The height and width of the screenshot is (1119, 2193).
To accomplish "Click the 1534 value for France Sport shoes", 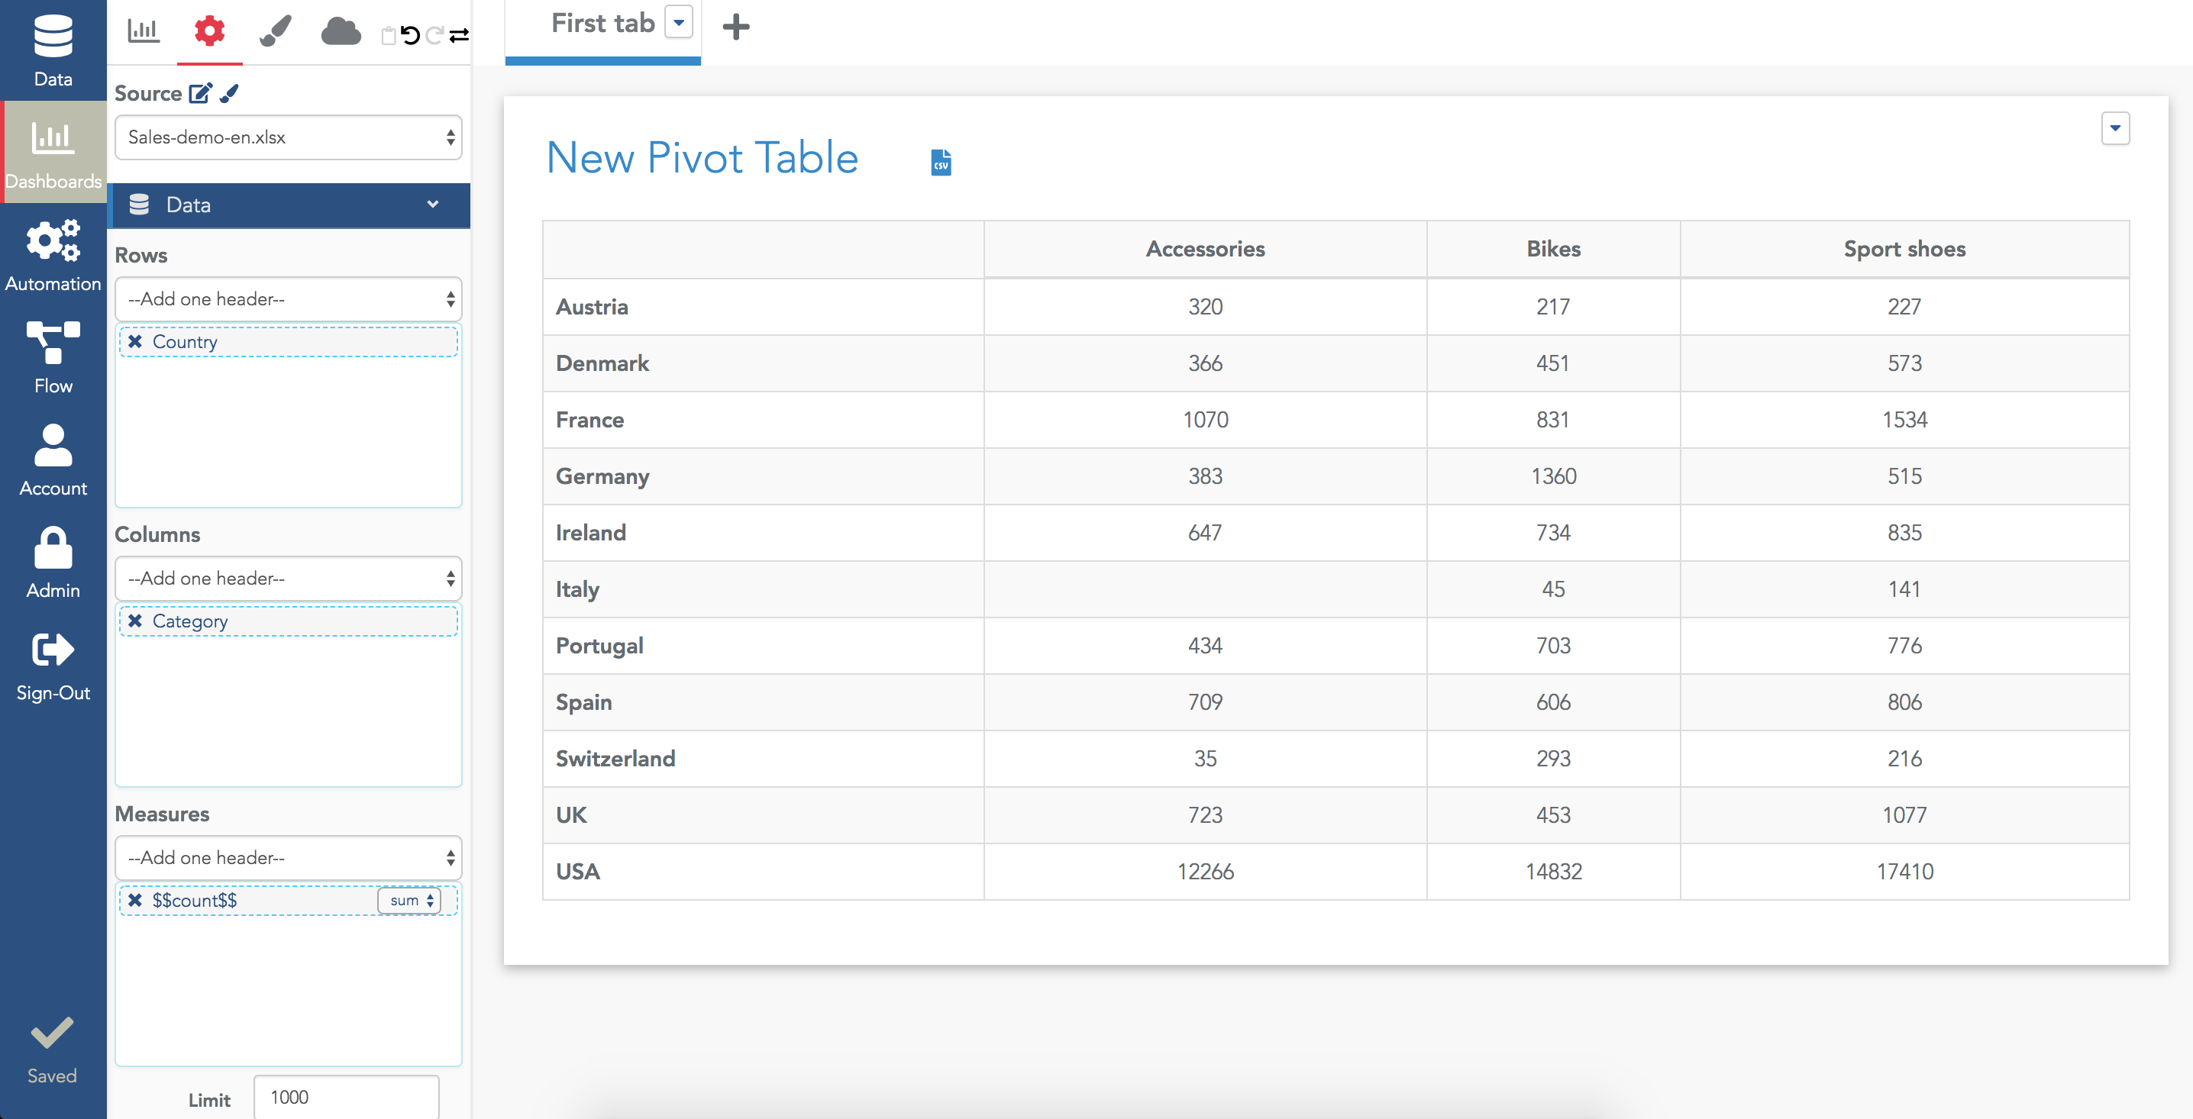I will [1905, 420].
